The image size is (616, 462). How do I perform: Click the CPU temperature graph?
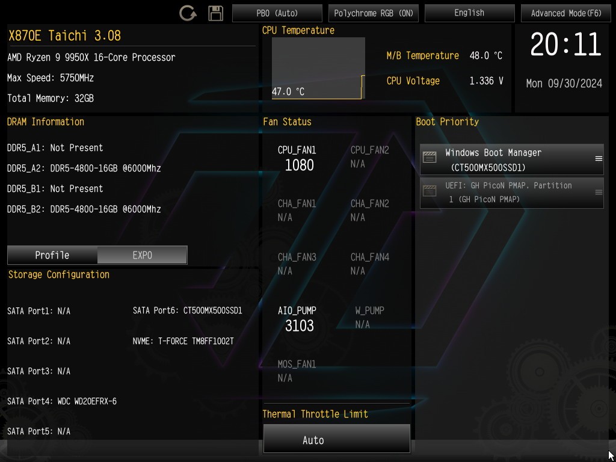pos(318,69)
